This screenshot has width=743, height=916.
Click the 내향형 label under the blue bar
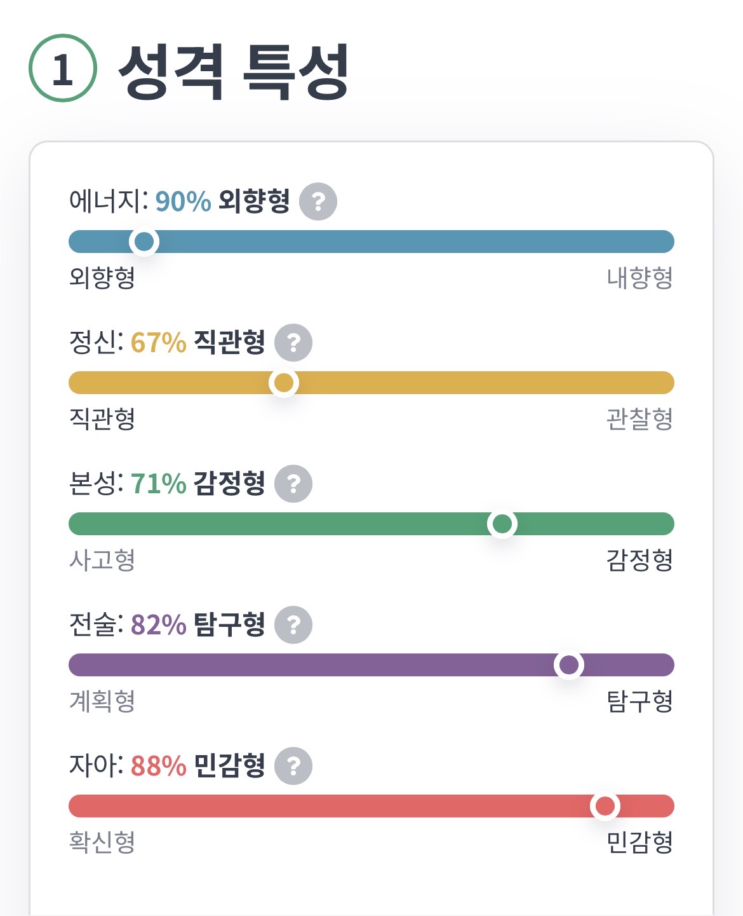tap(639, 278)
